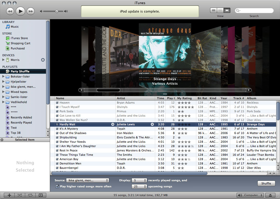Image resolution: width=280 pixels, height=199 pixels.
Task: Show or hide artwork viewer button
Action: 41,195
